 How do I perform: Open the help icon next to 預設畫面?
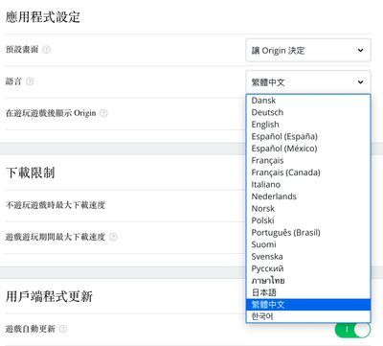tap(46, 50)
